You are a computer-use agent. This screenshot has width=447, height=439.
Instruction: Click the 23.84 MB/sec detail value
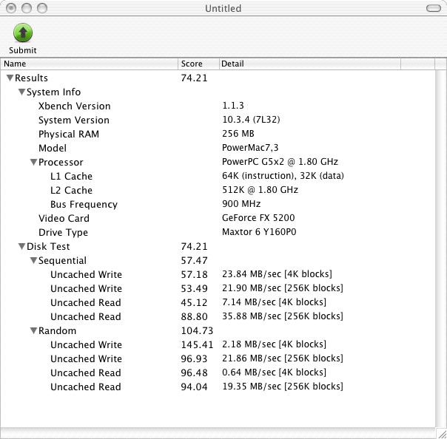point(277,274)
